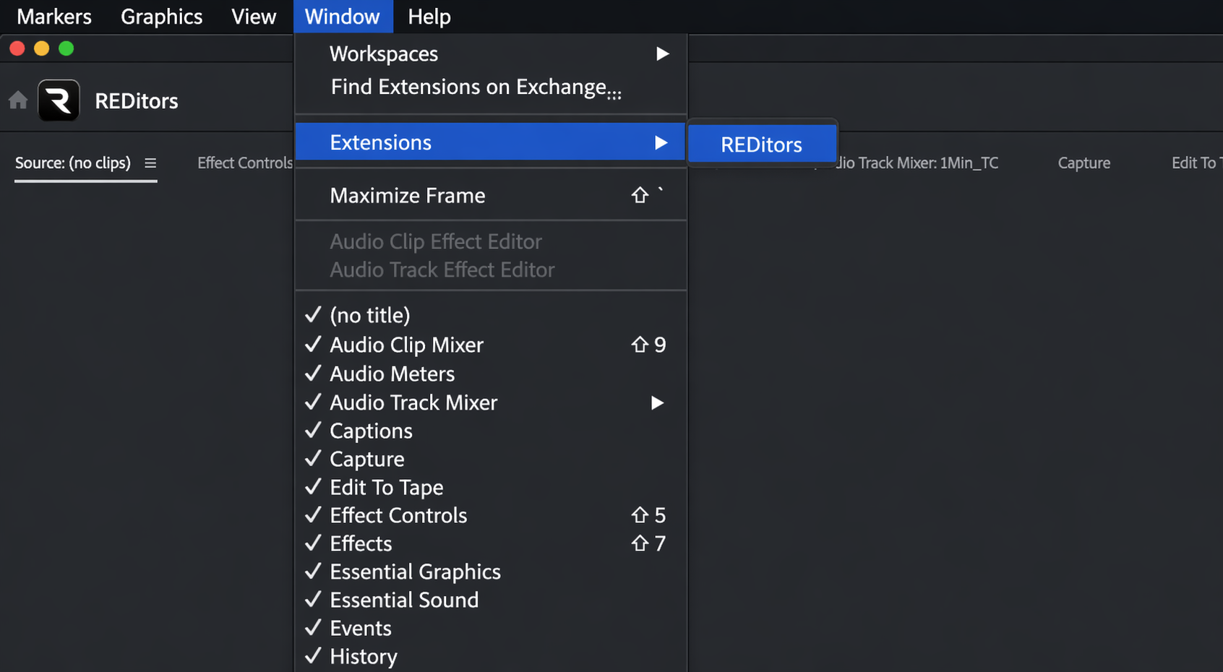The height and width of the screenshot is (672, 1223).
Task: Open the Source panel hamburger menu
Action: pyautogui.click(x=150, y=163)
